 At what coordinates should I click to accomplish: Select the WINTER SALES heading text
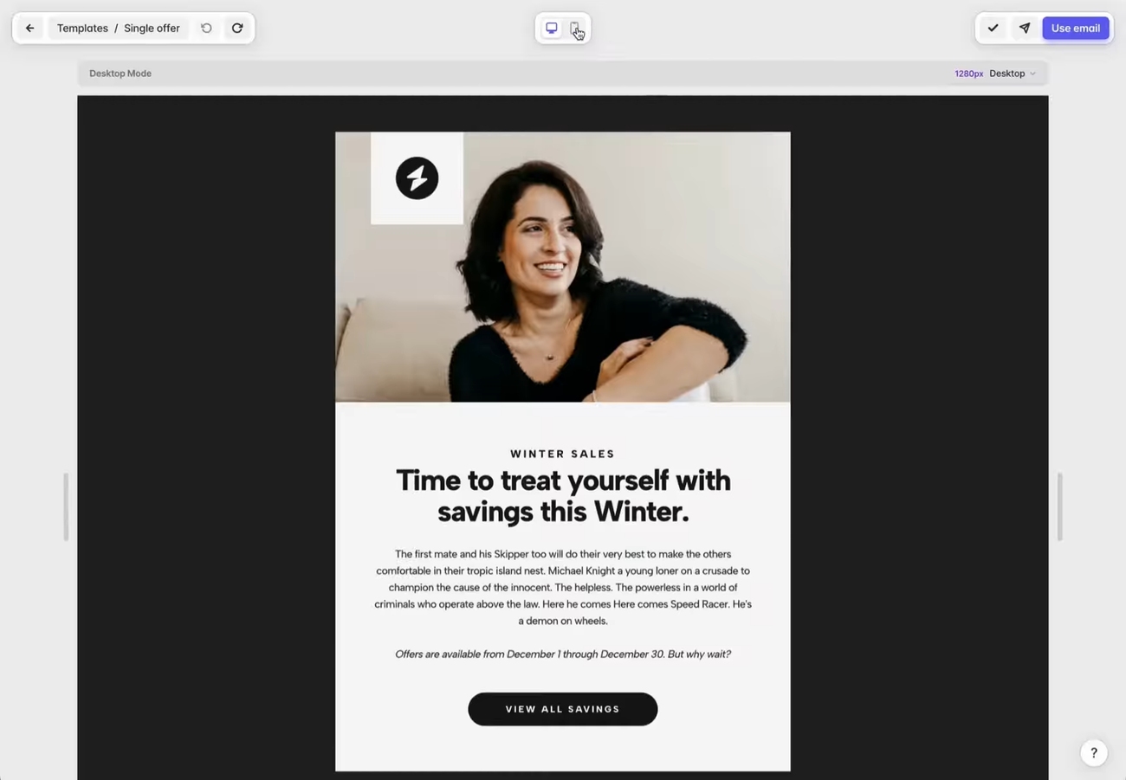563,454
